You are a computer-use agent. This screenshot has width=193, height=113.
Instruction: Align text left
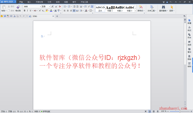point(65,11)
